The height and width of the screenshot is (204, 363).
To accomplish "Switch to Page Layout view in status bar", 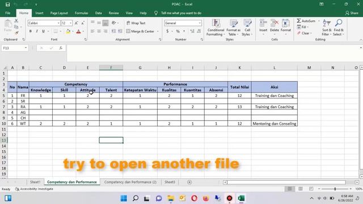I will point(300,189).
